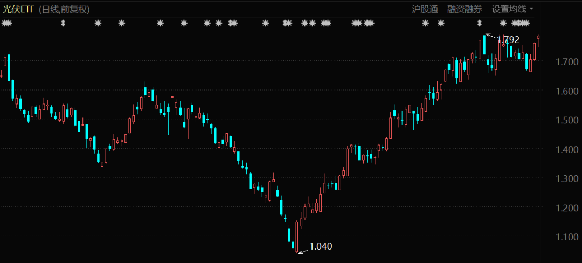Click the first up-down arrow marker on left
The height and width of the screenshot is (263, 582).
[63, 23]
